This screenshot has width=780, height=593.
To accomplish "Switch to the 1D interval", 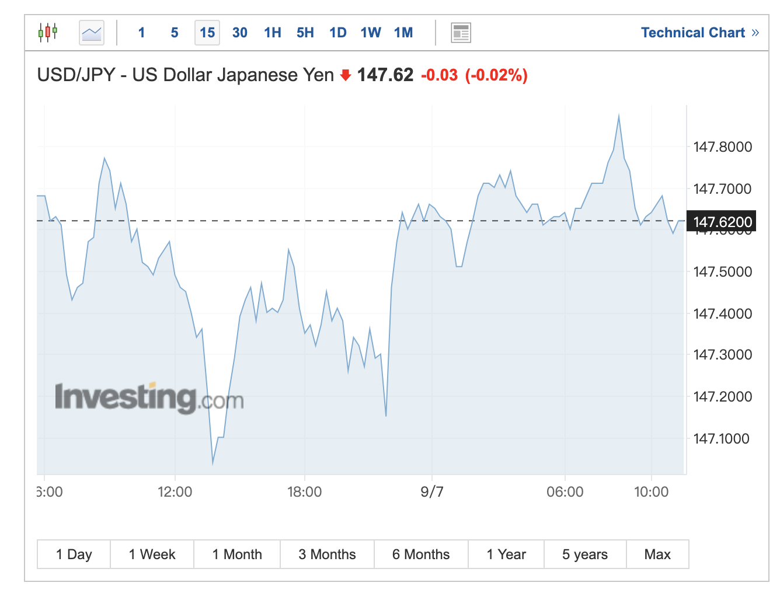I will click(x=337, y=33).
